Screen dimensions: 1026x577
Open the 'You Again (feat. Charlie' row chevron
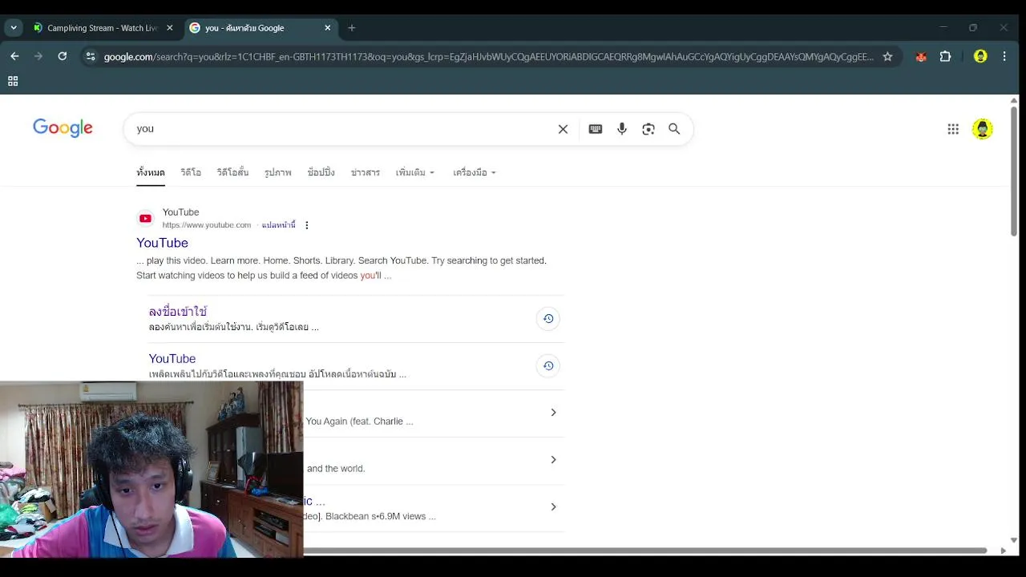pos(553,413)
